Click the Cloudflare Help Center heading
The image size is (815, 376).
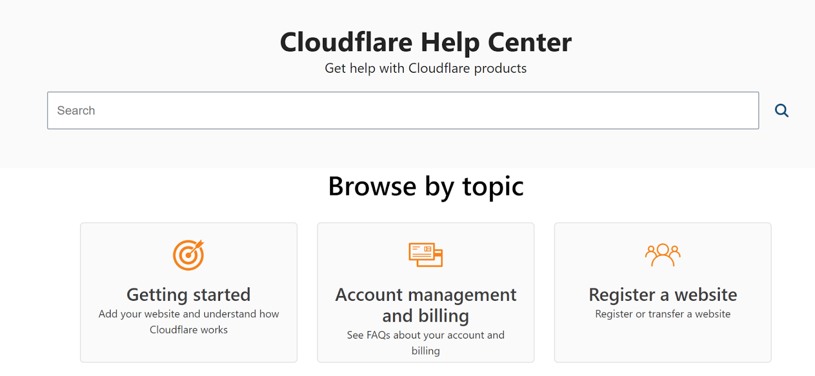(x=426, y=42)
